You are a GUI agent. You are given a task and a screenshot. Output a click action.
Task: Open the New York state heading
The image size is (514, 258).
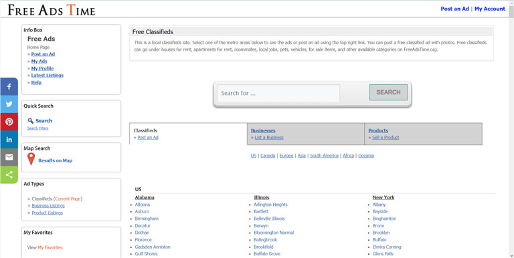(383, 197)
